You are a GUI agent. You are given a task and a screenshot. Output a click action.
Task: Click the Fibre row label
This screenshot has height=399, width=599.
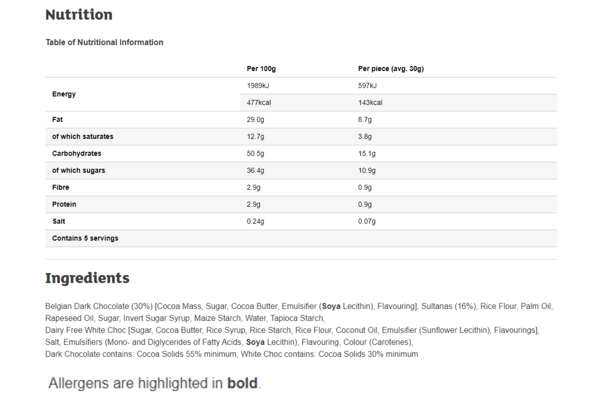point(61,187)
